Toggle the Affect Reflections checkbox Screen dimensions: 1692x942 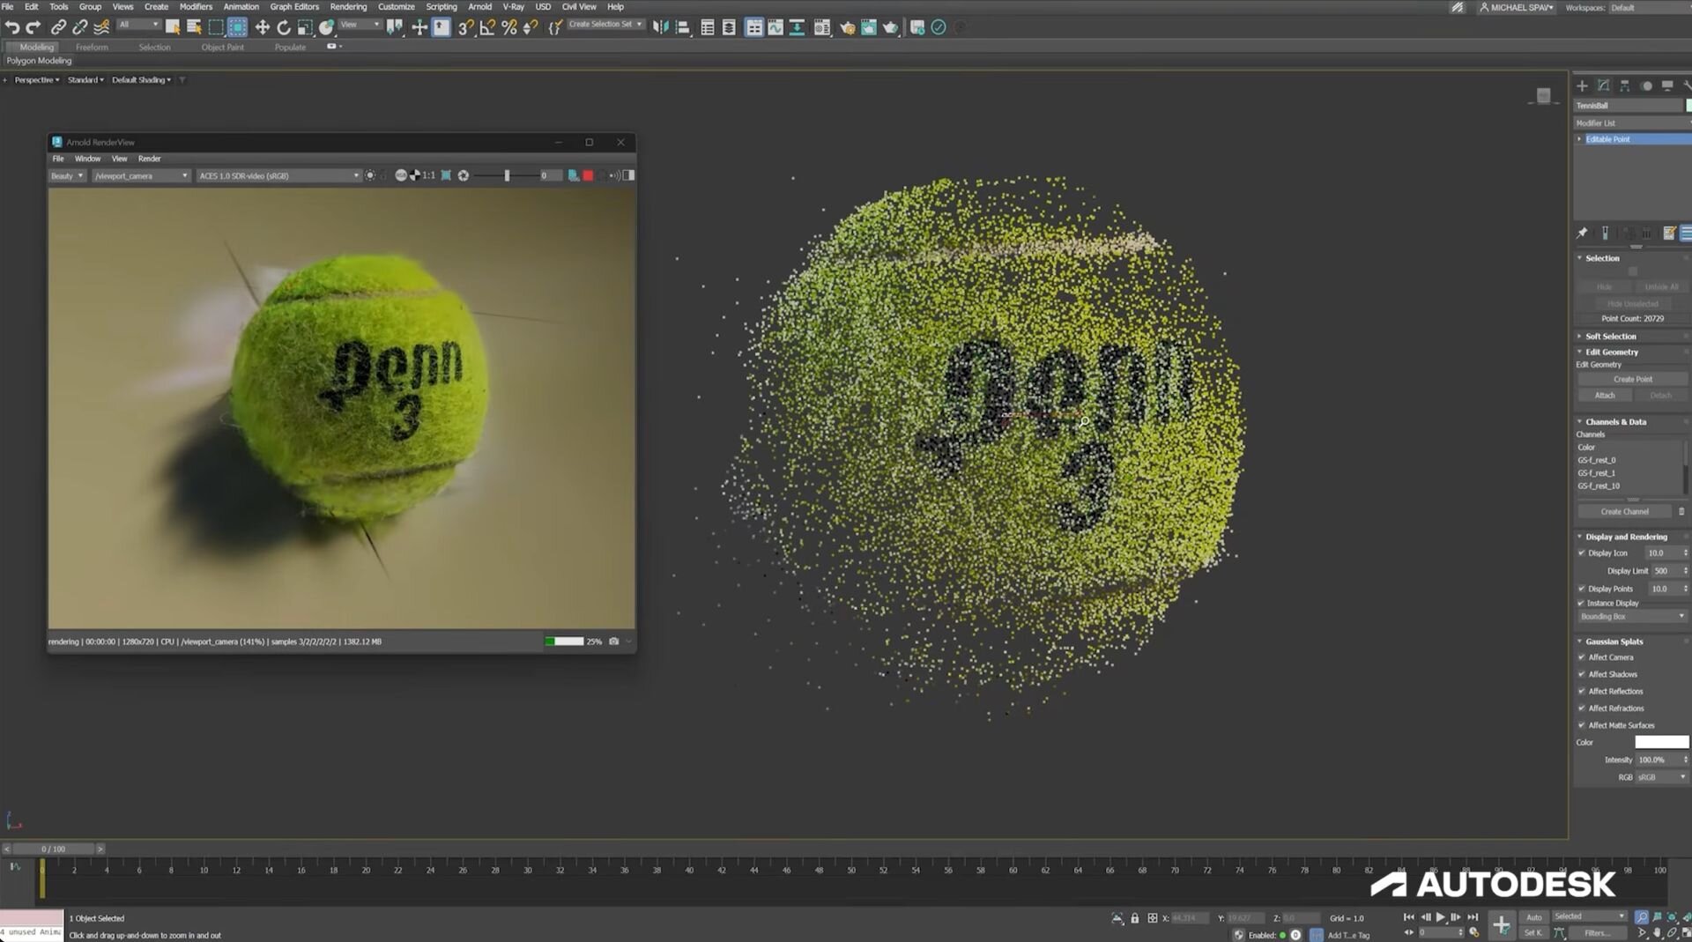click(x=1582, y=691)
